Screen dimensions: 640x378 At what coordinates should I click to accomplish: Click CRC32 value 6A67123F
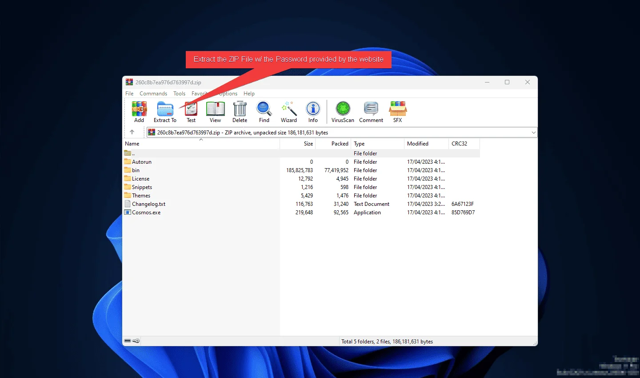point(463,204)
